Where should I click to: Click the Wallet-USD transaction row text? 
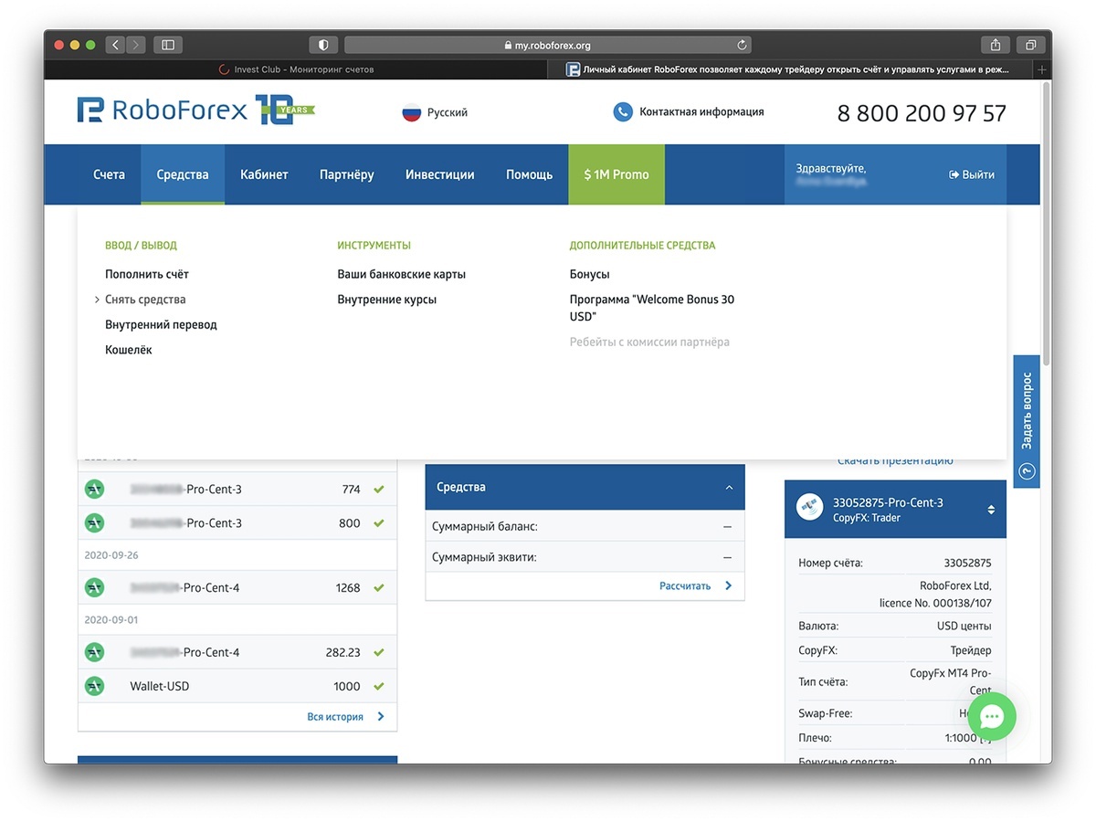[160, 686]
